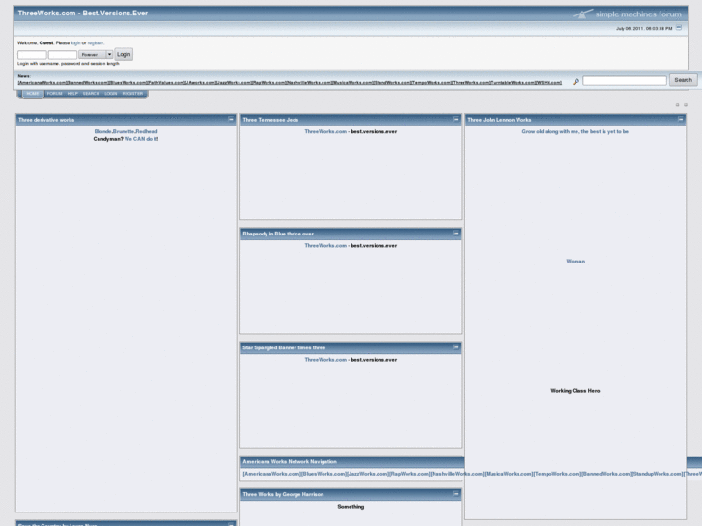702x526 pixels.
Task: Open [BannedWorks.com] in Network Navigation panel
Action: (x=606, y=474)
